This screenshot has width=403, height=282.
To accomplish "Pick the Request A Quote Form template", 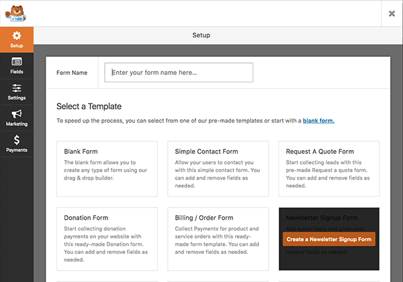I will (328, 168).
